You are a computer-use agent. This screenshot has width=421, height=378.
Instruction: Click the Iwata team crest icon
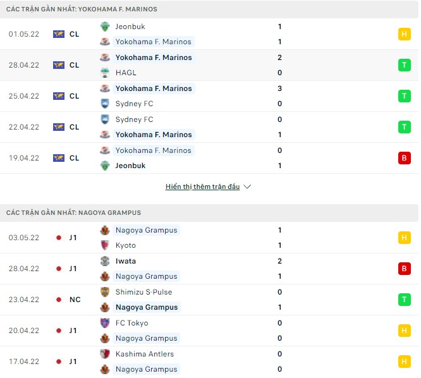[105, 261]
